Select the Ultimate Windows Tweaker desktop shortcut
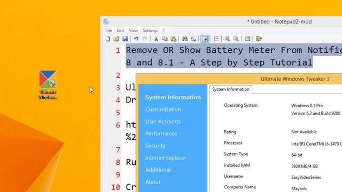The width and height of the screenshot is (342, 192). pos(48,85)
